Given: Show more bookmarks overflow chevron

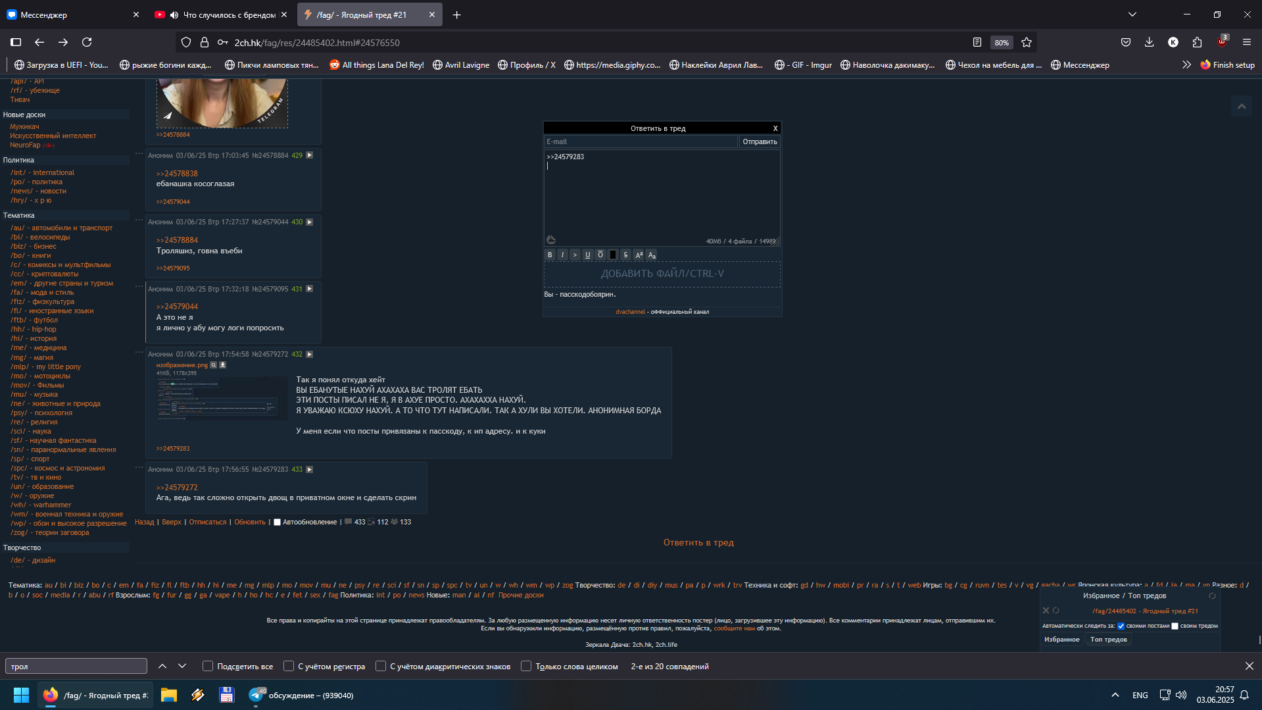Looking at the screenshot, I should (x=1186, y=64).
